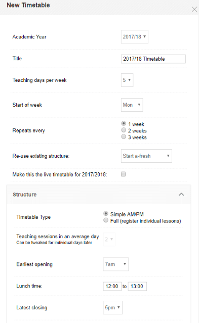Select the 2 weeks repeat option
This screenshot has width=199, height=323.
pos(124,130)
